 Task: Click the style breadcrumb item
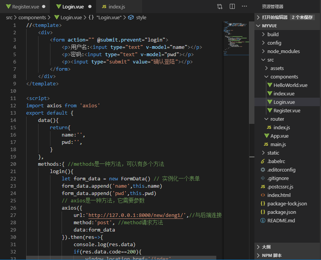tap(141, 17)
